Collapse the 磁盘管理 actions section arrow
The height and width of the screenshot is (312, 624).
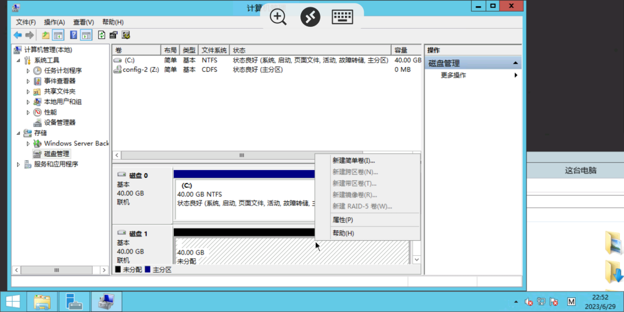tap(516, 63)
